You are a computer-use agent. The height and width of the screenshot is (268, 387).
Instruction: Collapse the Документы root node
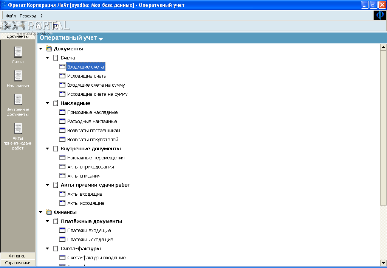pyautogui.click(x=41, y=49)
